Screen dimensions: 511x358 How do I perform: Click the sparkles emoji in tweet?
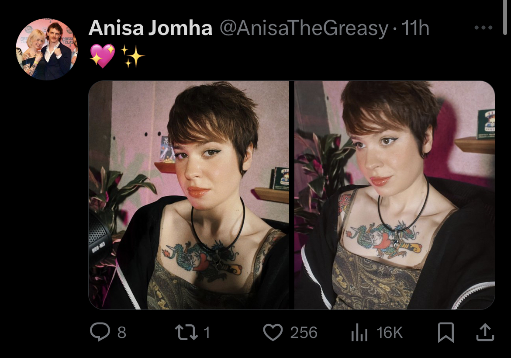132,56
